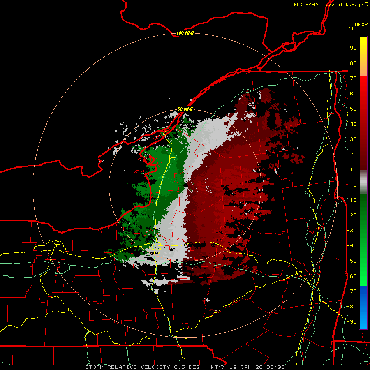Click the 40 value on the velocity scale
Image resolution: width=370 pixels, height=370 pixels.
[x=353, y=124]
